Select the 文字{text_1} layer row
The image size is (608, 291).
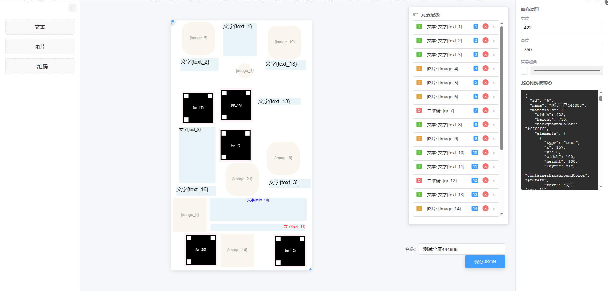pos(456,27)
